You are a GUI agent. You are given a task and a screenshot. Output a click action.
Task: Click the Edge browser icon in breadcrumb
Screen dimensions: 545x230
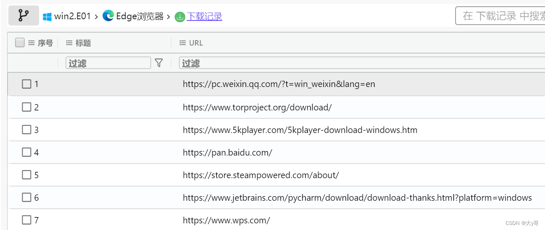tap(108, 16)
